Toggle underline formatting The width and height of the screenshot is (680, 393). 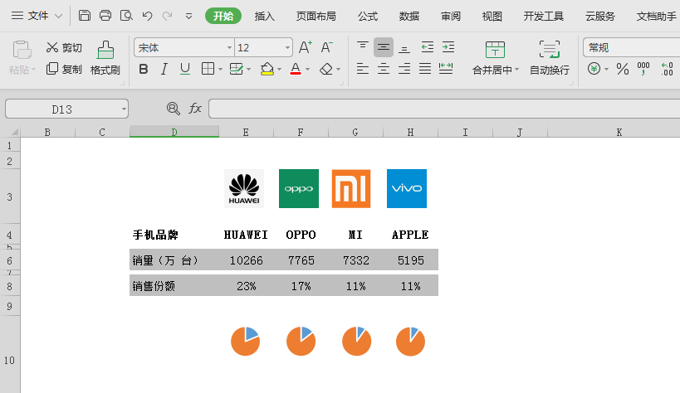(185, 69)
